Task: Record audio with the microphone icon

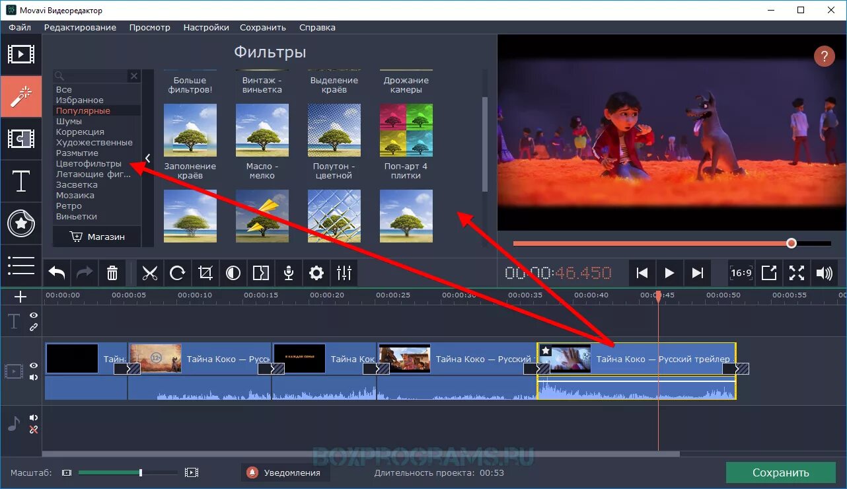Action: click(289, 273)
